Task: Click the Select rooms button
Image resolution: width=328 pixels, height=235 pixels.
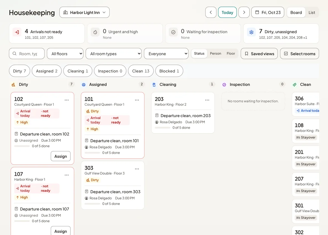Action: (x=300, y=54)
